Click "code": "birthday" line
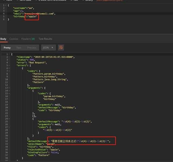173x162 pixels. pyautogui.click(x=49, y=110)
